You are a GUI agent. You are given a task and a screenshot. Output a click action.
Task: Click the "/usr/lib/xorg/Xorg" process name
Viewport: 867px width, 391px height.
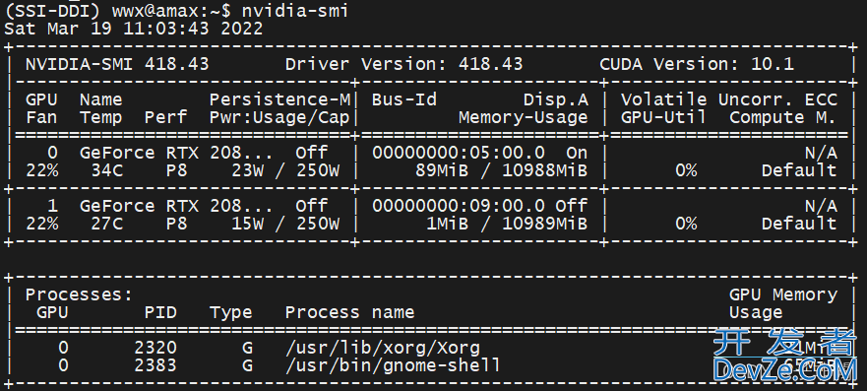click(x=383, y=348)
